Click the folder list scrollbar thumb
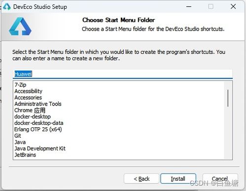Screen dimensions: 246x191 point(228,98)
